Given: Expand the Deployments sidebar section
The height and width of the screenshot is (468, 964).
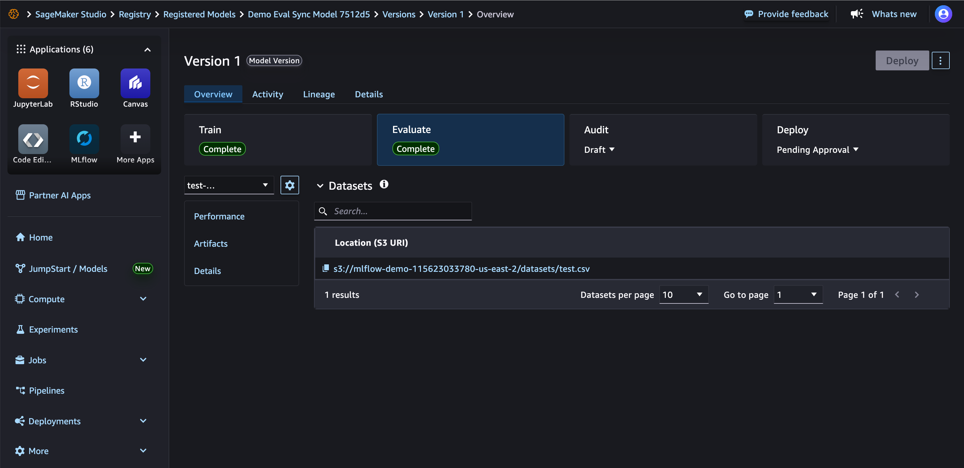Looking at the screenshot, I should (143, 421).
